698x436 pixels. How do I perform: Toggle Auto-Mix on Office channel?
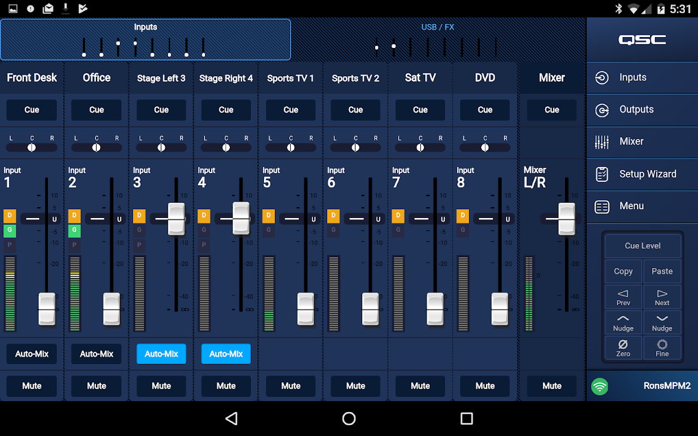point(97,354)
